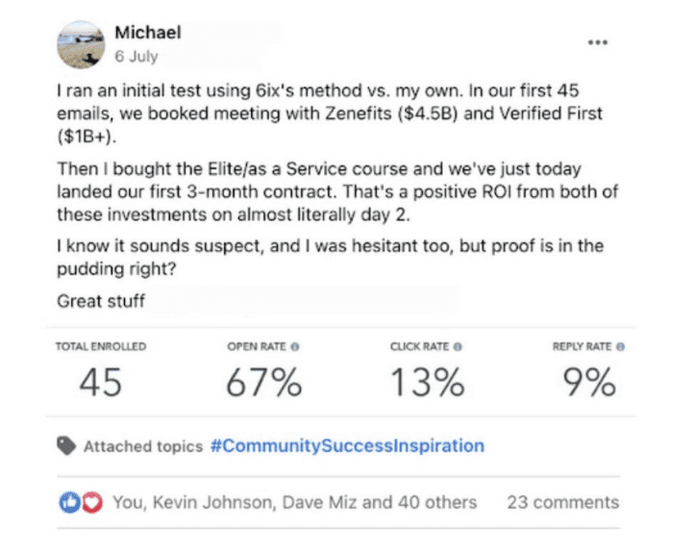This screenshot has height=557, width=695.
Task: Open the three-dot post options menu
Action: coord(598,42)
